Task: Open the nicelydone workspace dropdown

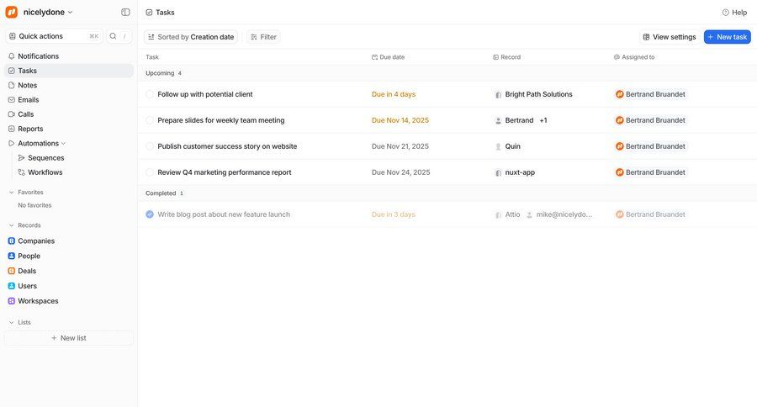Action: point(47,13)
